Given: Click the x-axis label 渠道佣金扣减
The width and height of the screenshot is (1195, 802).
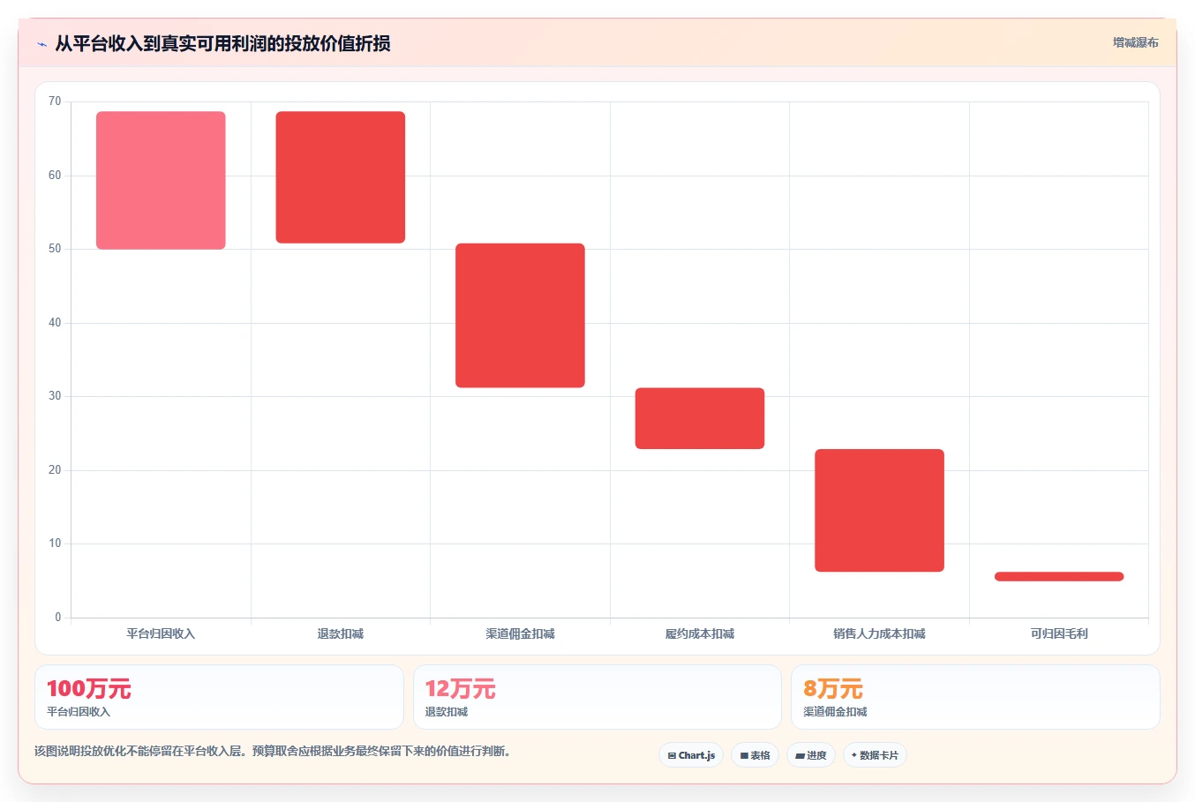Looking at the screenshot, I should pos(520,633).
